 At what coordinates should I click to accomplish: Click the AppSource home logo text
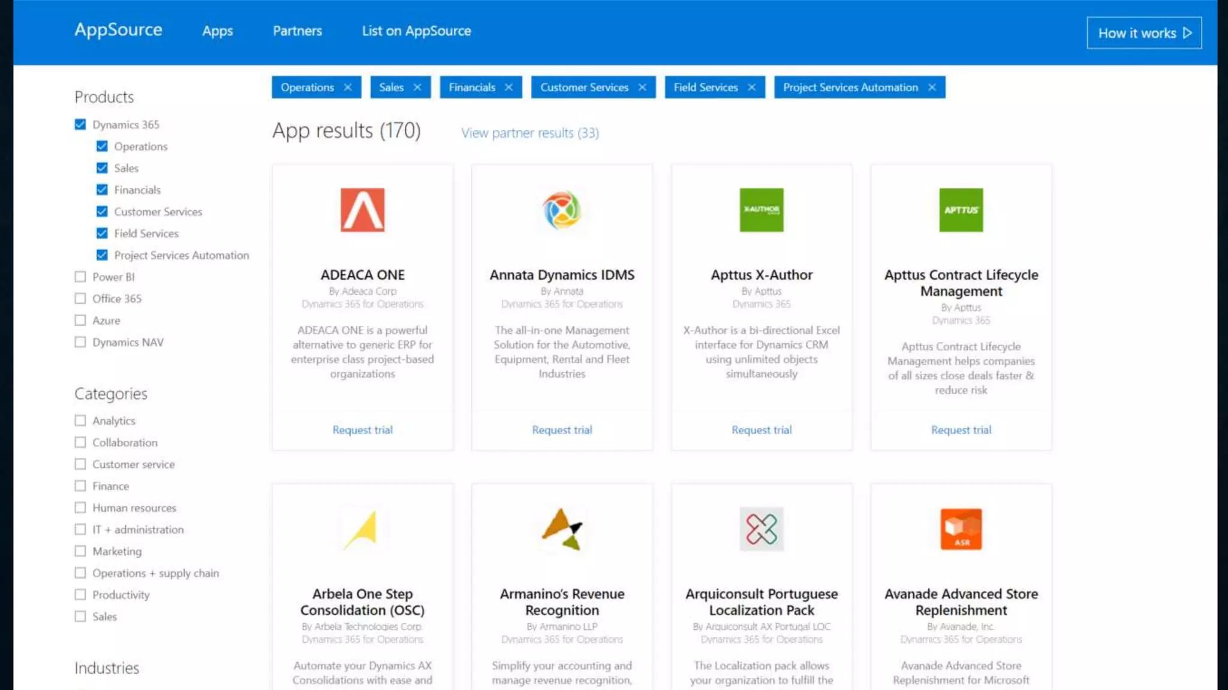tap(118, 30)
